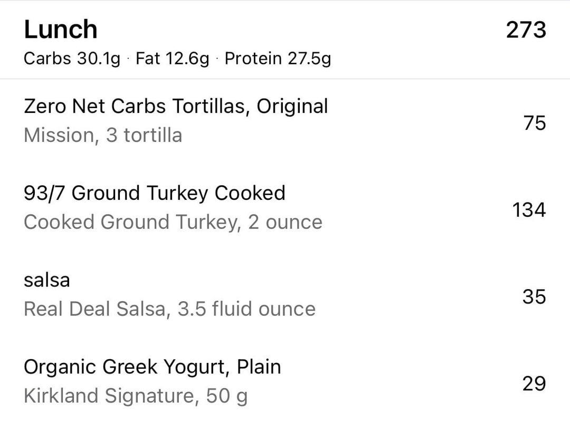The image size is (570, 432).
Task: Tap Kirkland Signature, 50 g serving text
Action: click(x=136, y=396)
